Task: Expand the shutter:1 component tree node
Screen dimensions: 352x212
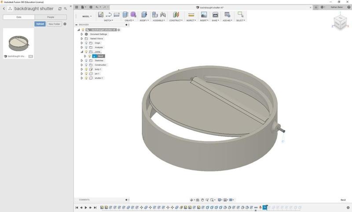Action: [x=82, y=78]
